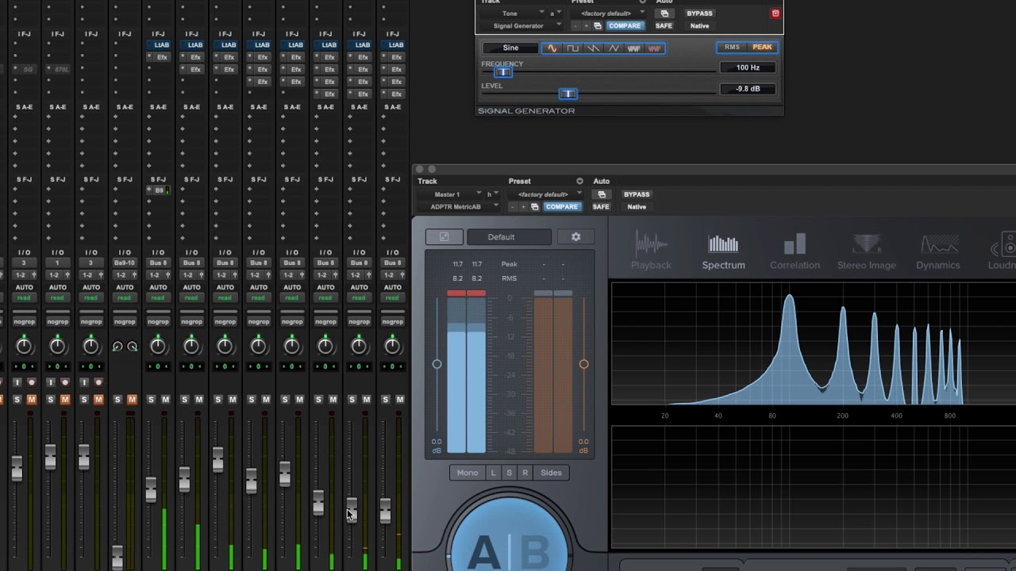Image resolution: width=1016 pixels, height=571 pixels.
Task: Select the pink noise waveform icon
Action: [x=654, y=48]
